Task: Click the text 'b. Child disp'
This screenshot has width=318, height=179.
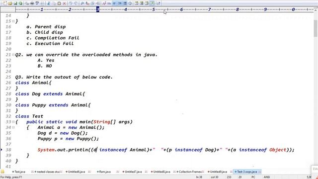Action: tap(45, 32)
